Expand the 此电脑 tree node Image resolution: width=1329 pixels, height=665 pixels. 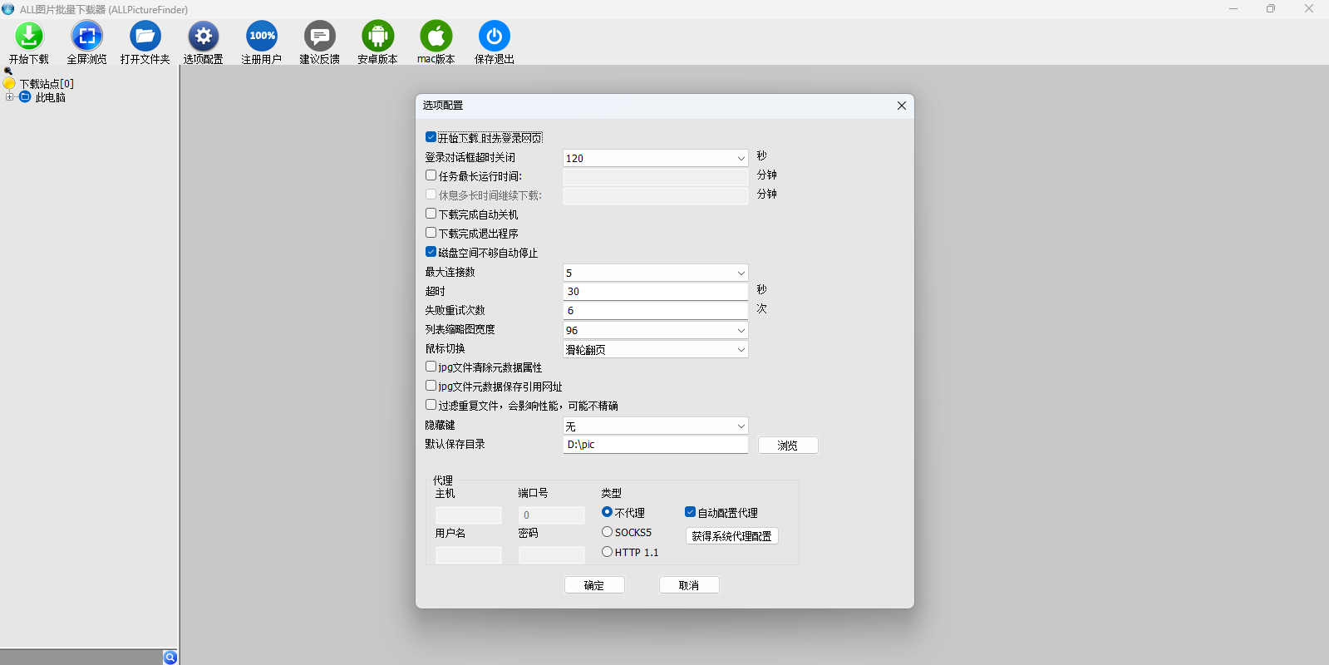click(x=9, y=97)
